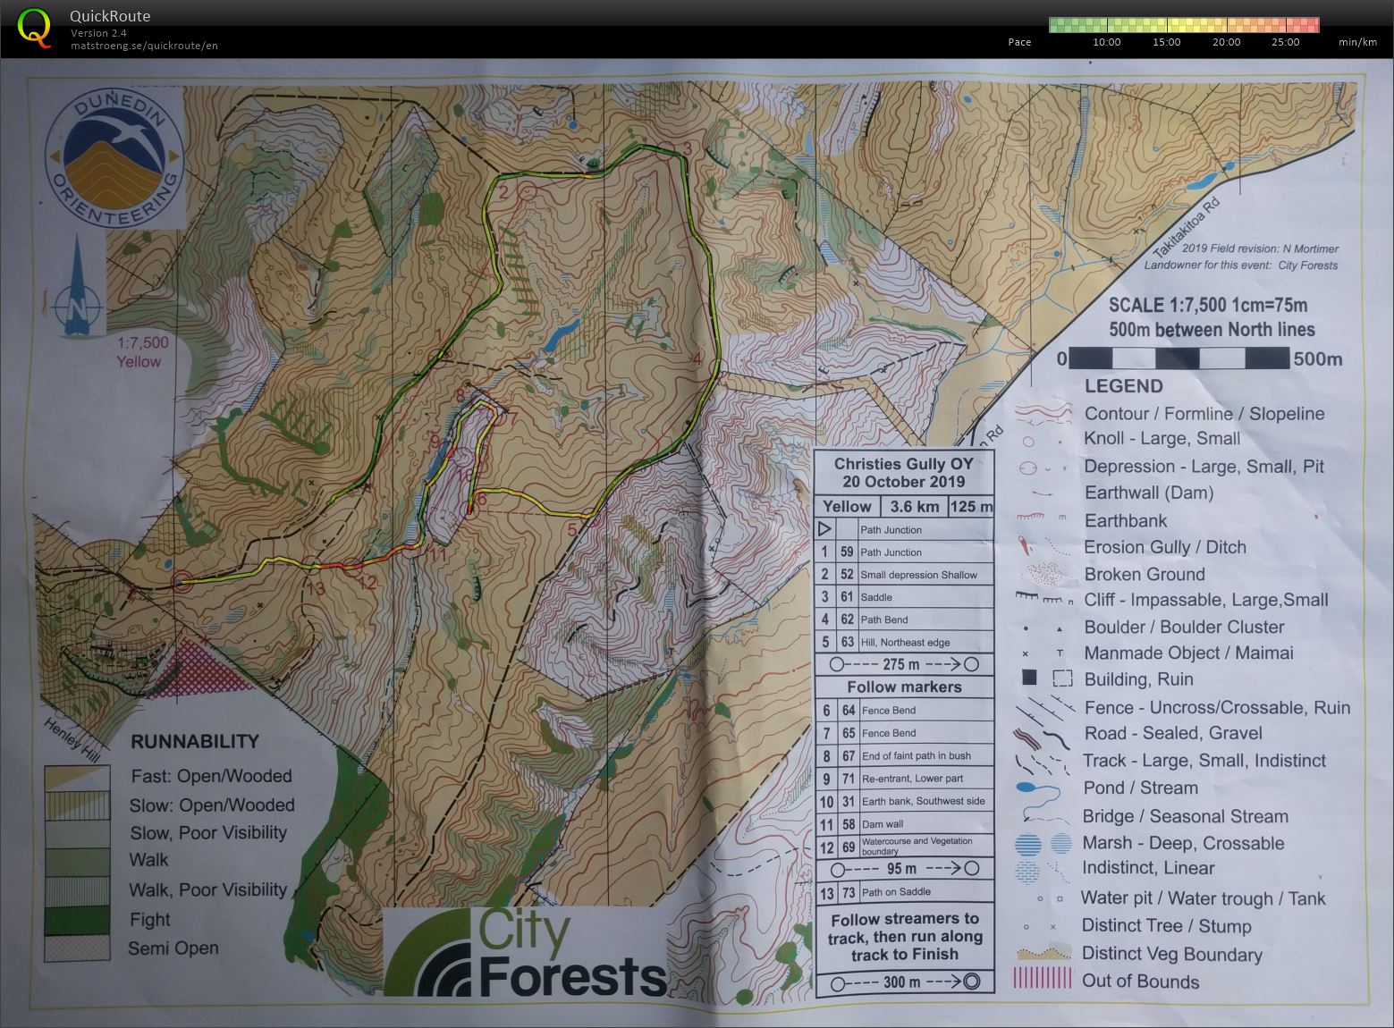This screenshot has width=1394, height=1028.
Task: Click the "Boulder / Boulder Cluster" legend entry
Action: 1184,627
